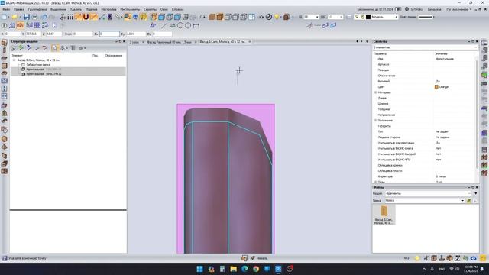Open the Скрипты menu
Image resolution: width=489 pixels, height=275 pixels.
pyautogui.click(x=150, y=9)
